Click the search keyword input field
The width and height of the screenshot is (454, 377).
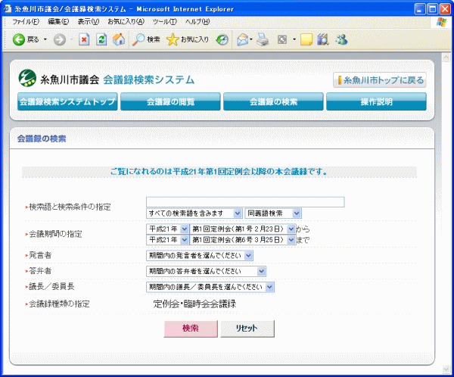tap(245, 202)
